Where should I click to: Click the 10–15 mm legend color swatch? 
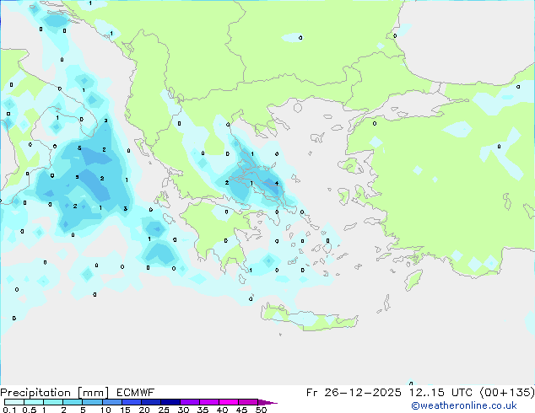click(x=111, y=402)
